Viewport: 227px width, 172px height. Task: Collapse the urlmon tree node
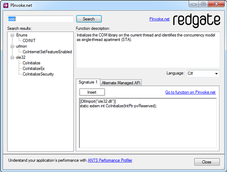(12, 46)
